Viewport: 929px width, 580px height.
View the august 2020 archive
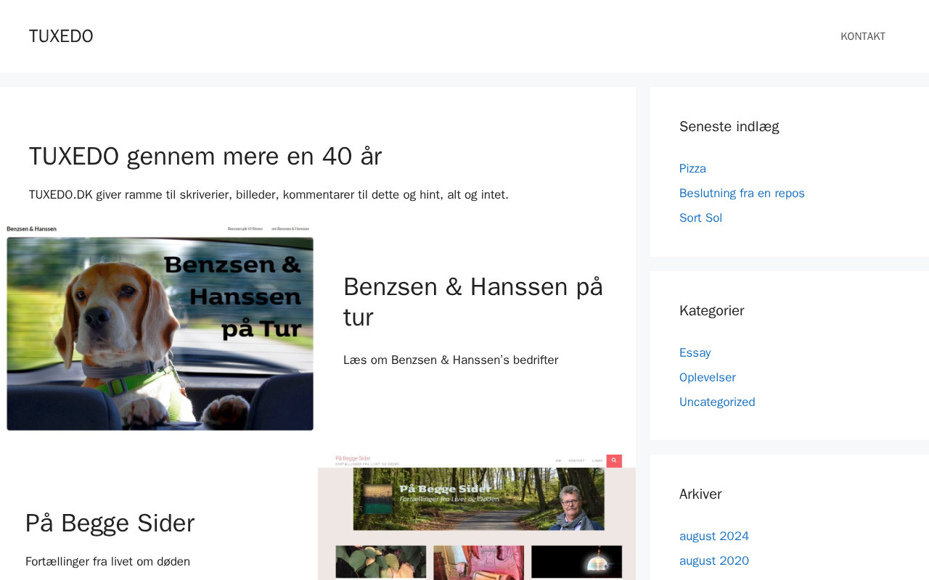tap(713, 561)
